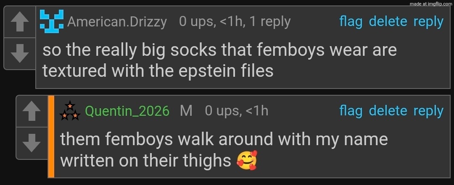This screenshot has height=185, width=454.
Task: Upvote American.Drizzy's comment
Action: point(20,23)
